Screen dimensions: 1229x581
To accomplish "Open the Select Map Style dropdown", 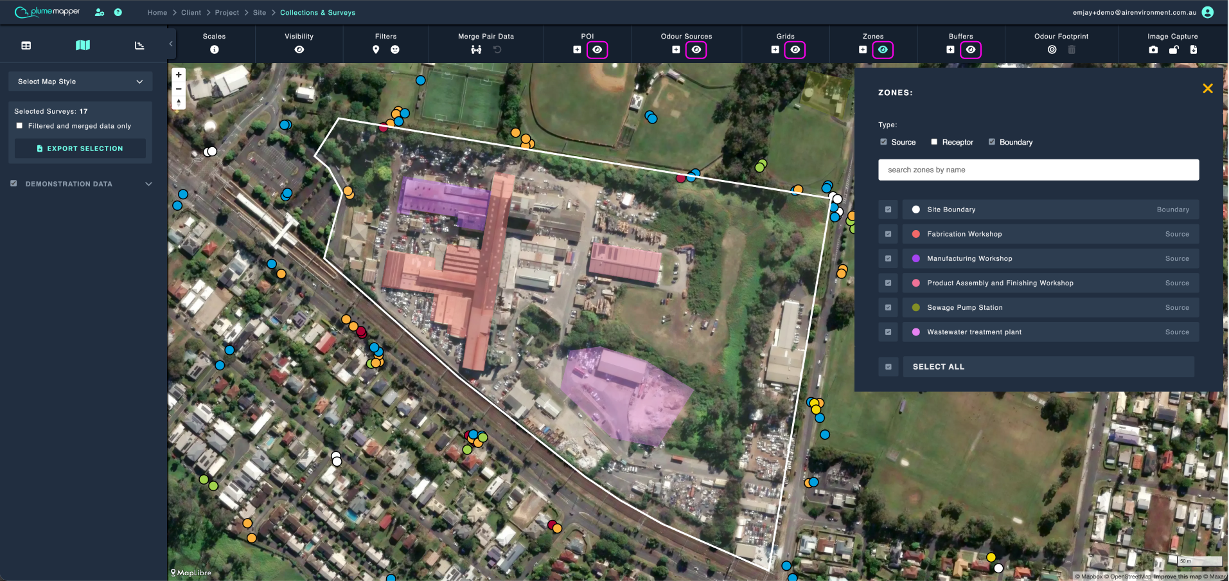I will 80,82.
